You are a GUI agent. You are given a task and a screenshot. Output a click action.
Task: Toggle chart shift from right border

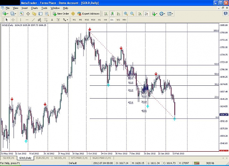tap(146, 14)
